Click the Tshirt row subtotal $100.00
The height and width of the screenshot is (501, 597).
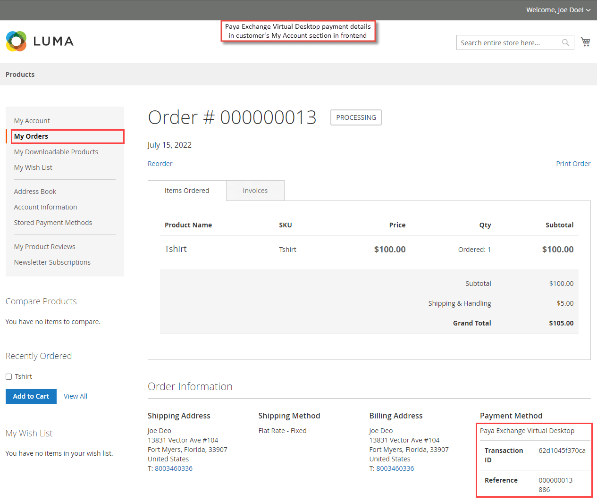[x=558, y=250]
